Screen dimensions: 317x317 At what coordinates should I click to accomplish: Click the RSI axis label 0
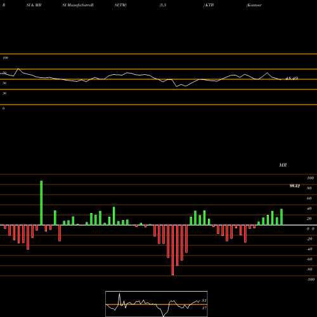tap(3, 108)
